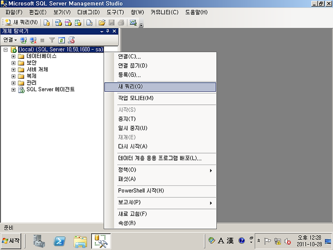333x250 pixels.
Task: Click the 새 쿼리(N) toolbar button
Action: click(21, 22)
